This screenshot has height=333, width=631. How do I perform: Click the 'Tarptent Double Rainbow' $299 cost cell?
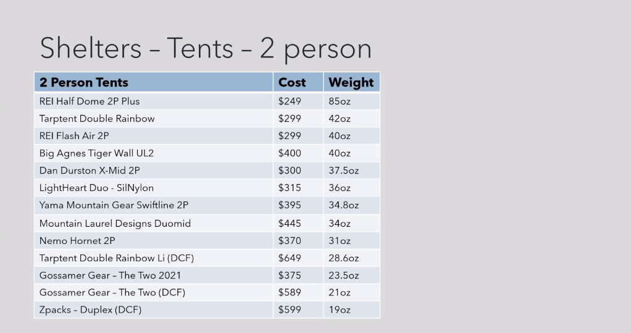click(290, 119)
